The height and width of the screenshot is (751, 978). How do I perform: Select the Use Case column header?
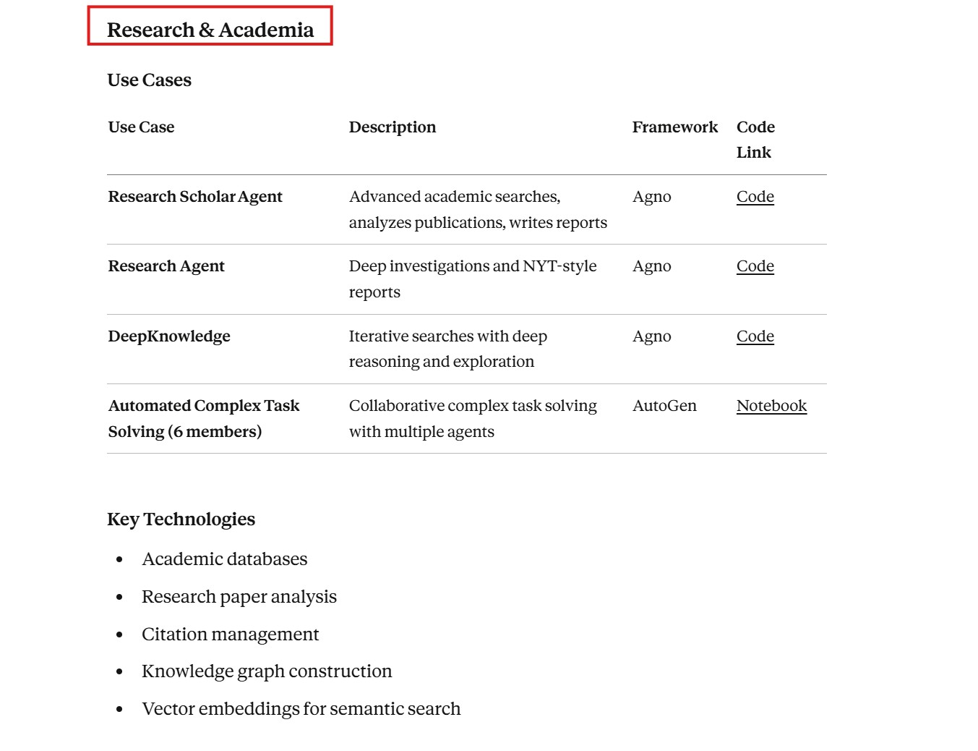pos(141,127)
